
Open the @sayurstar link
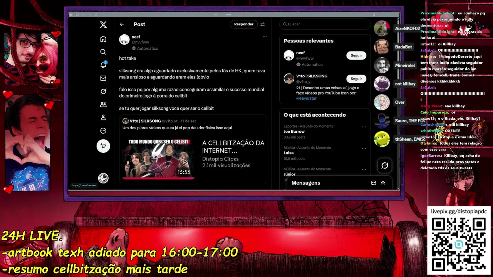pyautogui.click(x=306, y=98)
